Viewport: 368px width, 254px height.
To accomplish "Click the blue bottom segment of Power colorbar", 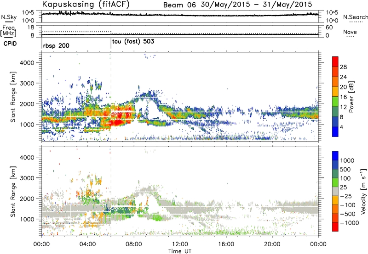I will [335, 132].
